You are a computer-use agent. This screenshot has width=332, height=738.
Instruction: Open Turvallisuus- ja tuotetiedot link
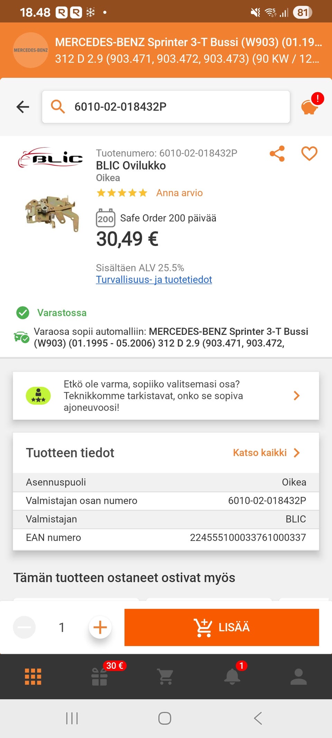(x=154, y=280)
